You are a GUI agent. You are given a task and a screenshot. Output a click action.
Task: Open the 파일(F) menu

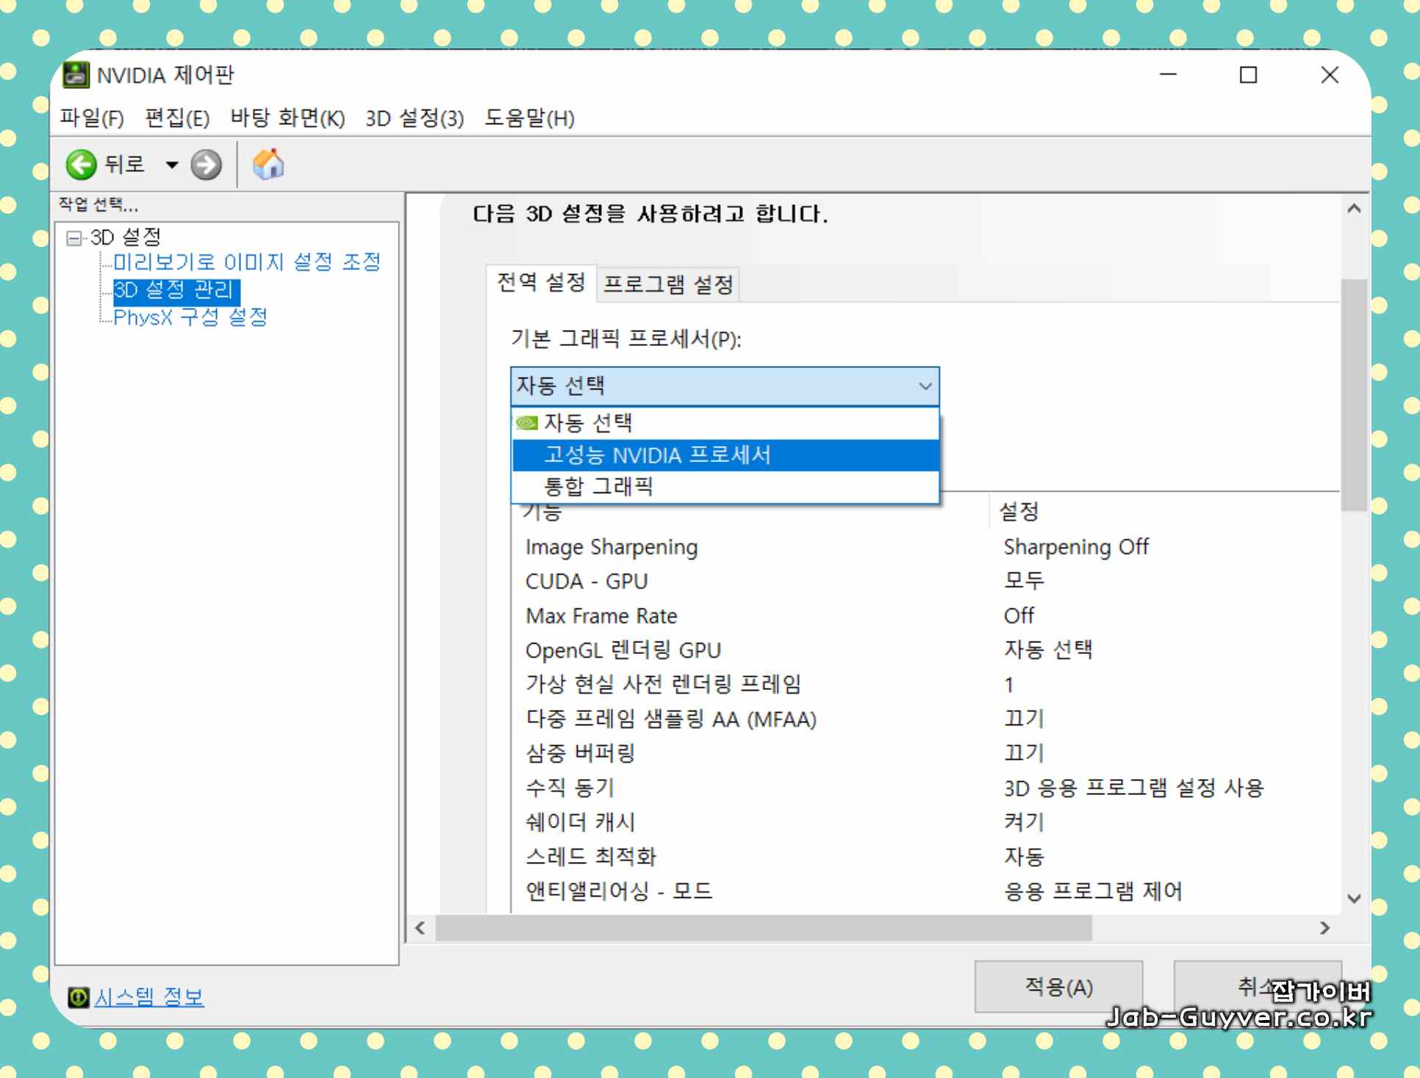click(91, 118)
